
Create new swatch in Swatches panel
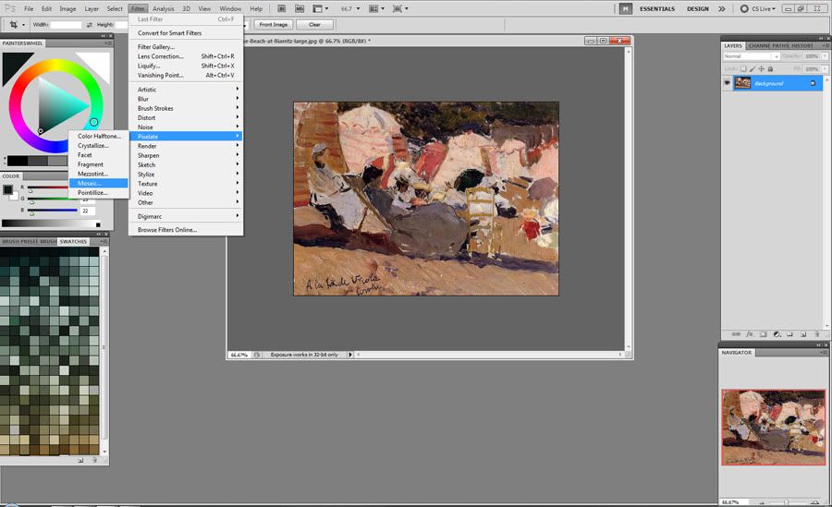point(80,460)
